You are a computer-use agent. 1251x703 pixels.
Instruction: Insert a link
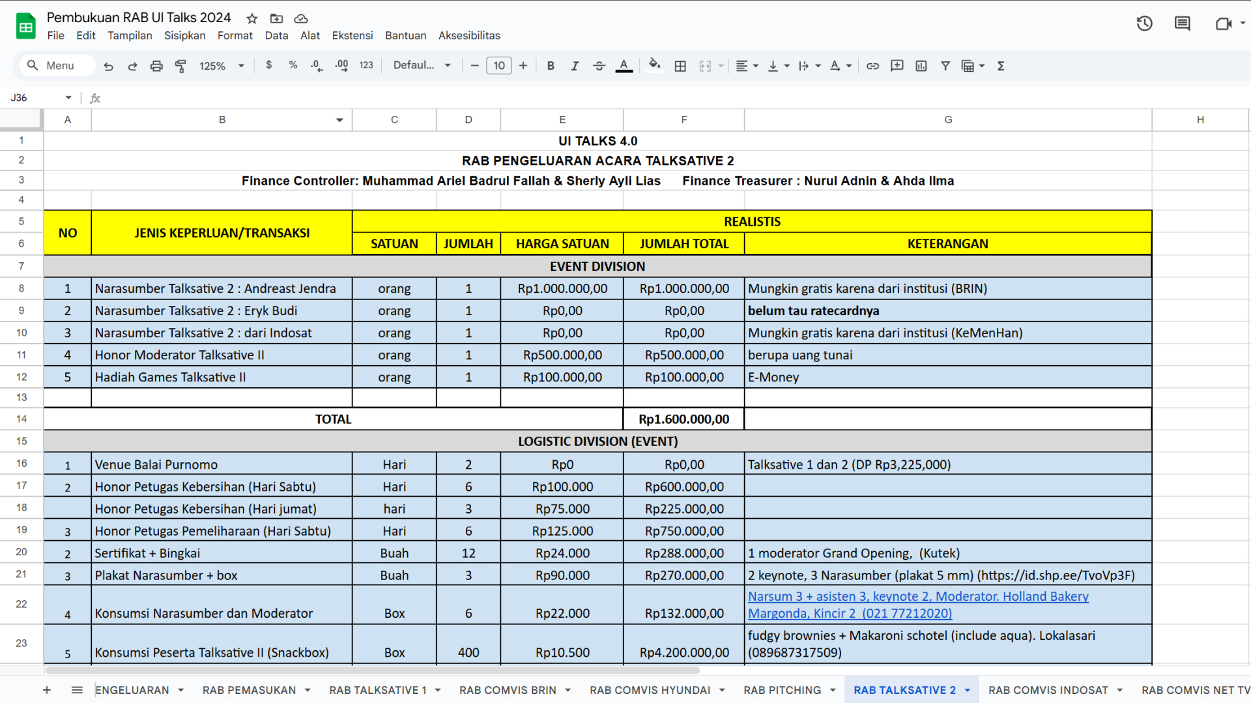[x=872, y=66]
